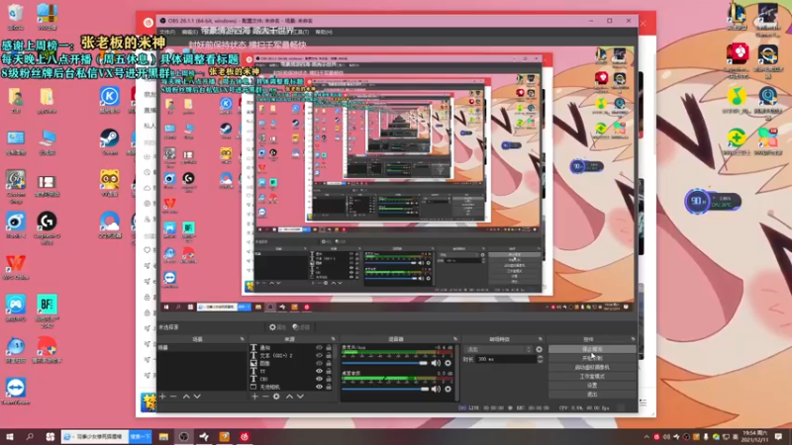The image size is (792, 445).
Task: Click the transition duration 300 ms field
Action: 506,359
